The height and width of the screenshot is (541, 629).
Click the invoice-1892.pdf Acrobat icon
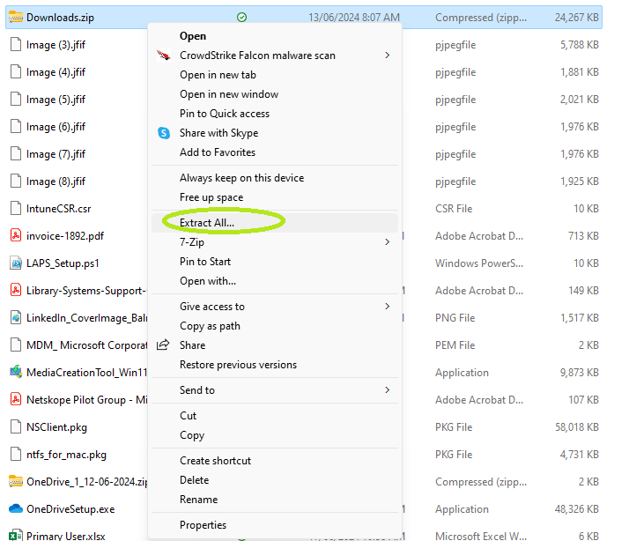point(16,235)
